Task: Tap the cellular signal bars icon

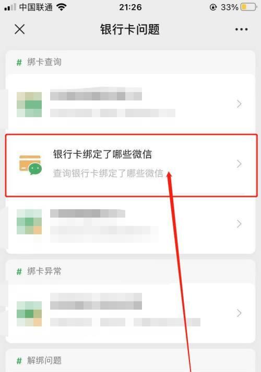Action: pyautogui.click(x=10, y=7)
